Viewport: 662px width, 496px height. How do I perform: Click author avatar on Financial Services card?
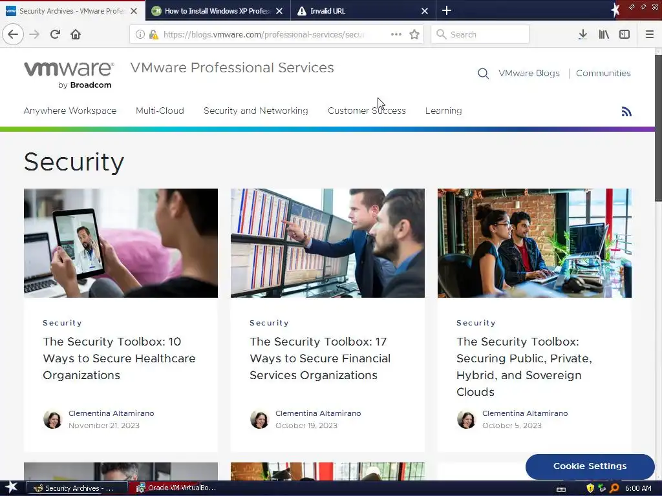(259, 419)
